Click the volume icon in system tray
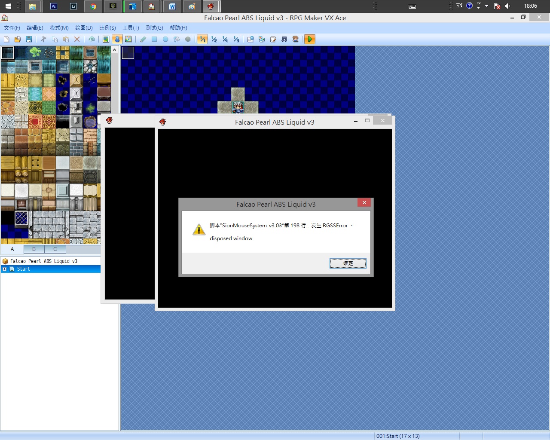The height and width of the screenshot is (440, 550). [507, 6]
